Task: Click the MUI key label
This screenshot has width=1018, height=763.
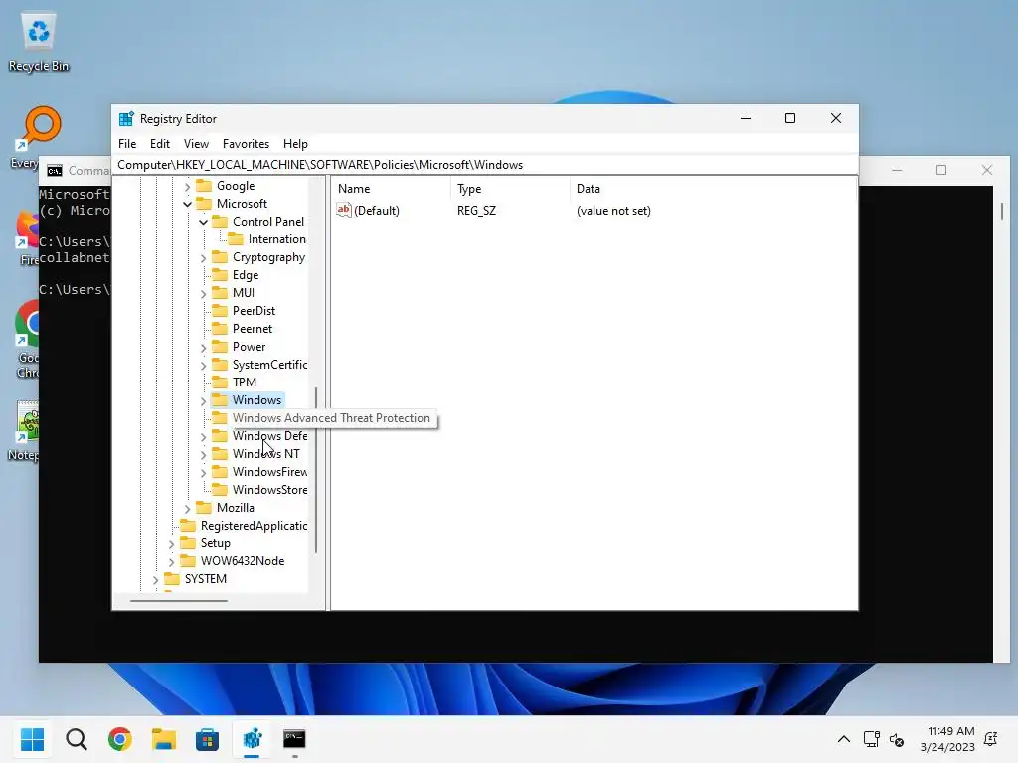Action: point(244,293)
